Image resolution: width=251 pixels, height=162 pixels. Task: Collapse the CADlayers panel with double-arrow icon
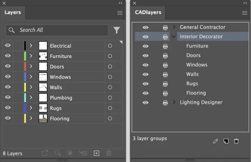(x=245, y=3)
